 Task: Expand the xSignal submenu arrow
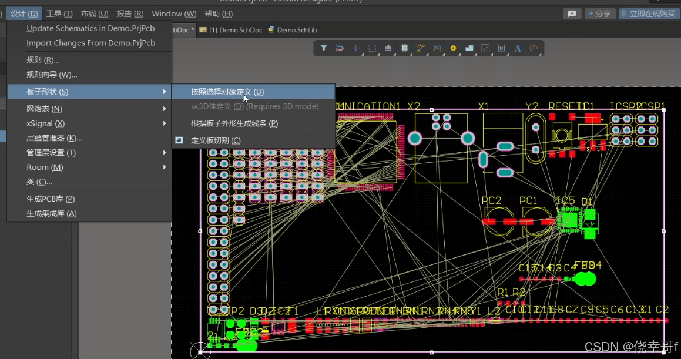click(164, 123)
